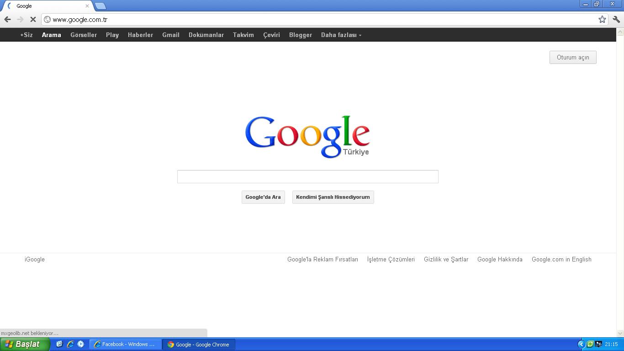Launch Windows Media Player from quick launch
Viewport: 624px width, 351px height.
click(81, 344)
